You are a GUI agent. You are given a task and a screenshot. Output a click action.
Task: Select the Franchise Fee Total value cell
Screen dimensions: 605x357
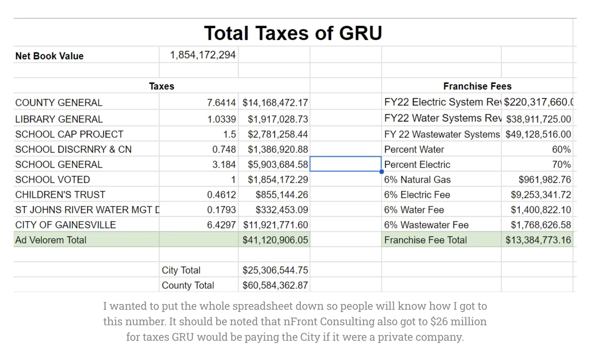(x=537, y=240)
